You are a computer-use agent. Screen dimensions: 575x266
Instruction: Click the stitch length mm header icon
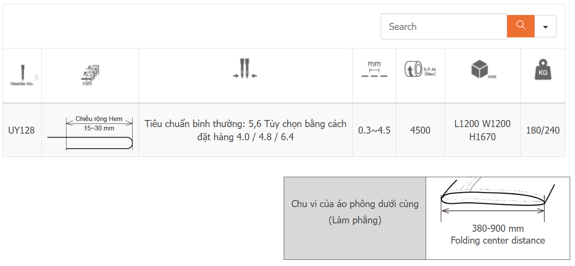point(374,69)
